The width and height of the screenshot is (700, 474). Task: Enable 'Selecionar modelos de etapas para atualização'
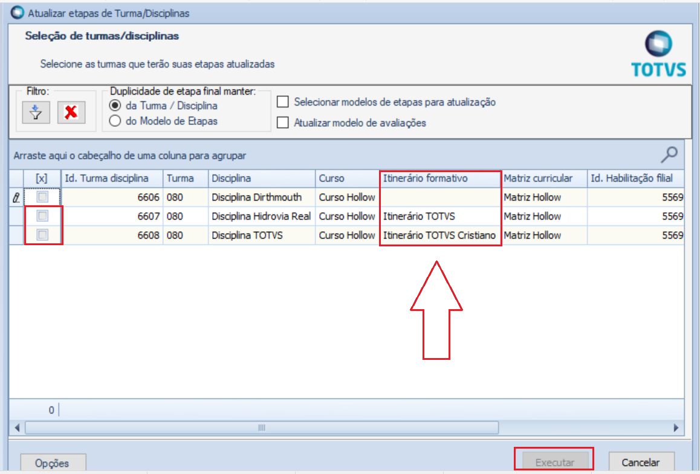tap(282, 101)
